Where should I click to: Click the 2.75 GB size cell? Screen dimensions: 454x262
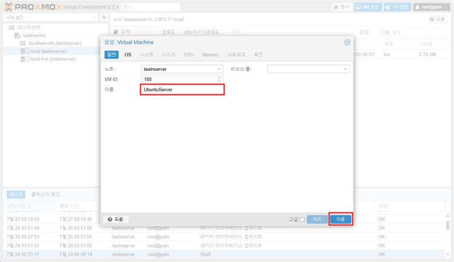(427, 55)
